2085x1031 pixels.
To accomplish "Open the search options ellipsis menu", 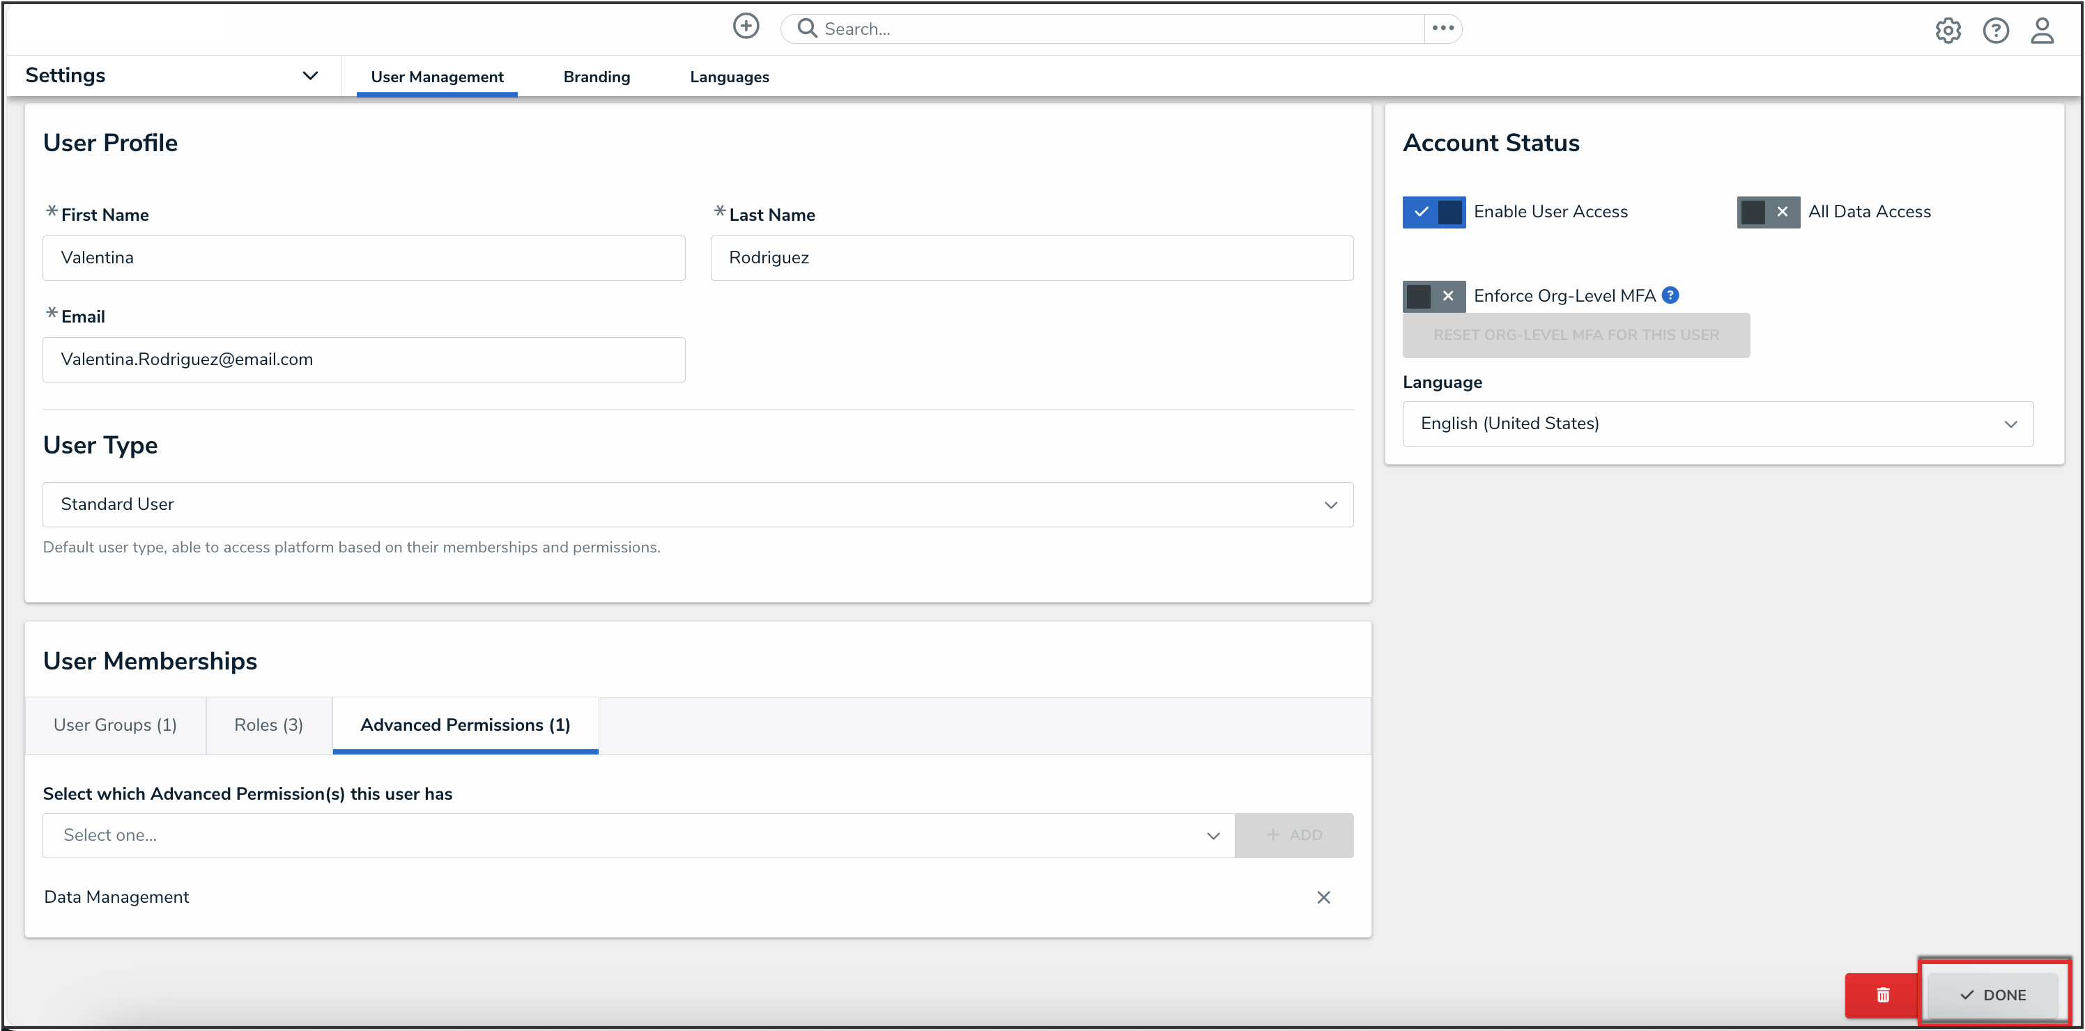I will [x=1442, y=29].
